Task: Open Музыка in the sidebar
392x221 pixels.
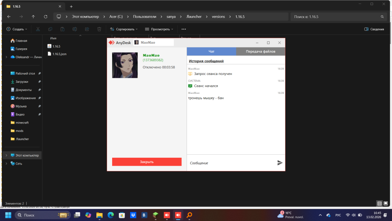Action: pos(18,106)
